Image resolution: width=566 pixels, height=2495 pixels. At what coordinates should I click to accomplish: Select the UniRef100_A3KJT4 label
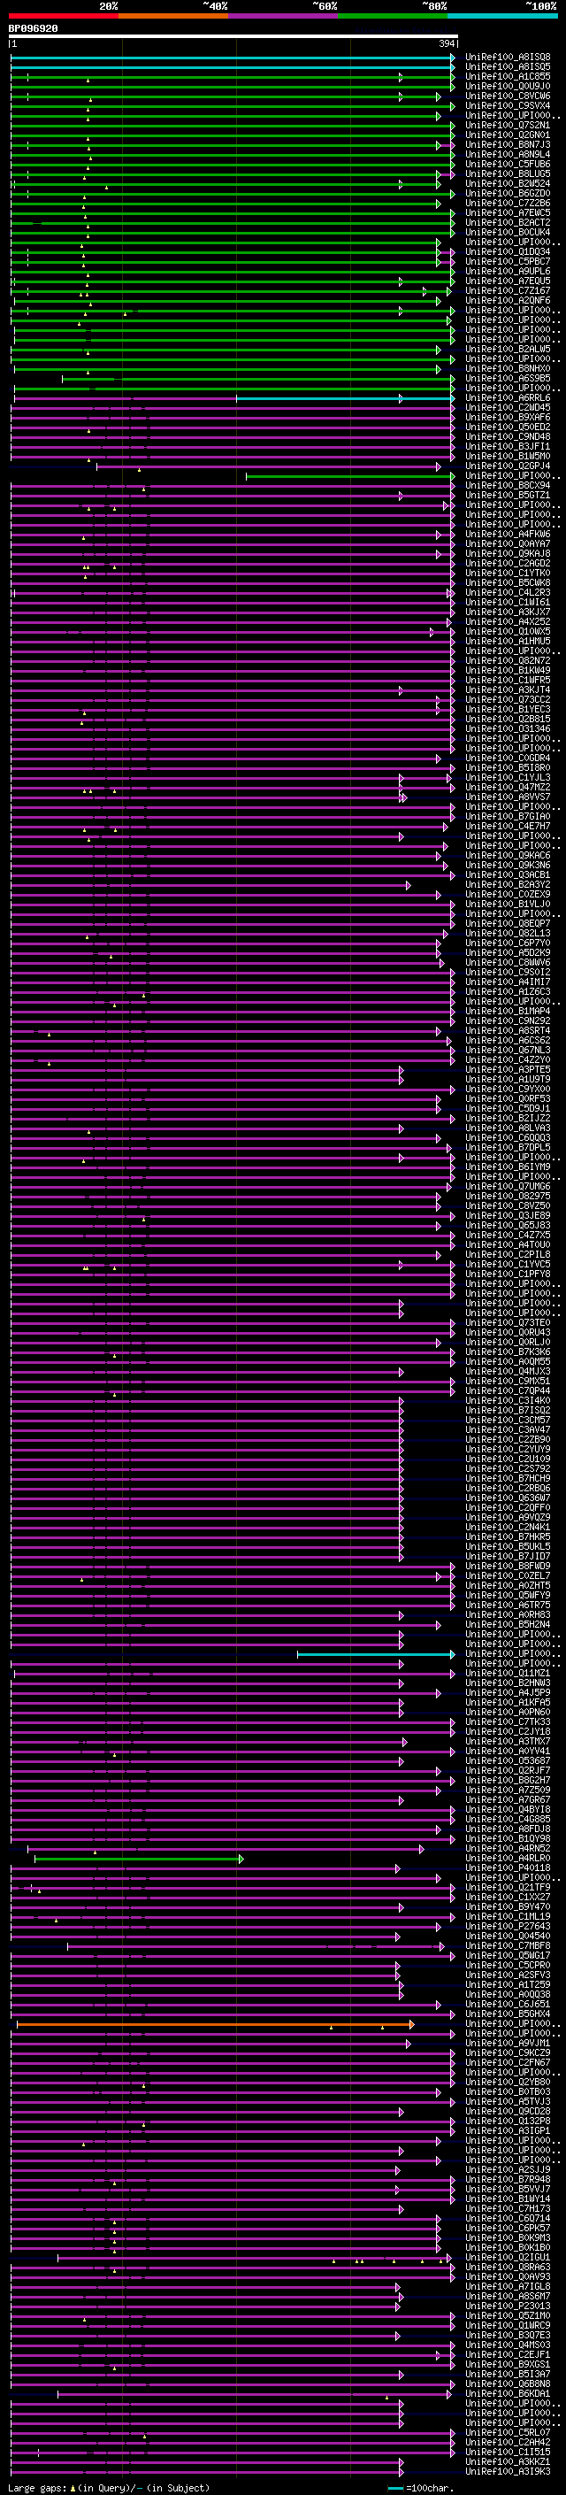[507, 689]
